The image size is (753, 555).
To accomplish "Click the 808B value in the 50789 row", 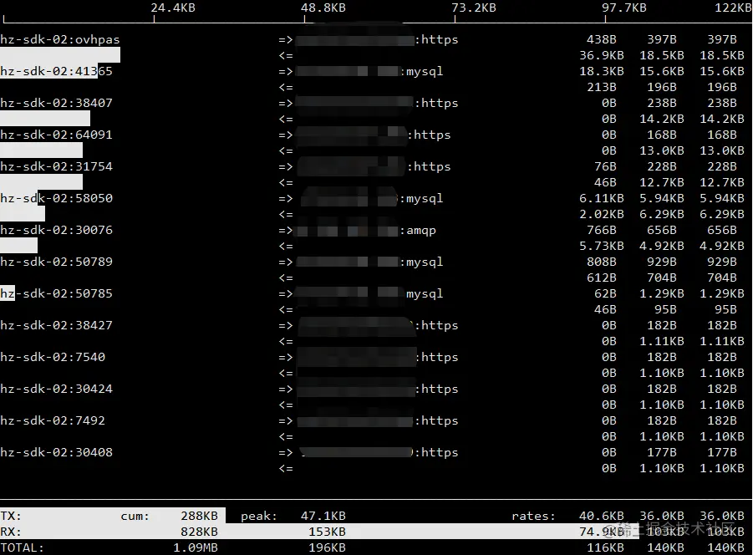I will [601, 262].
